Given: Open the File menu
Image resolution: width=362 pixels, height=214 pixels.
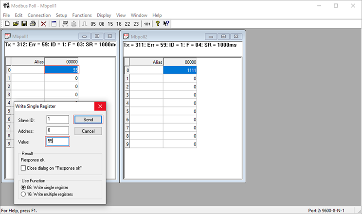Looking at the screenshot, I should (x=6, y=15).
